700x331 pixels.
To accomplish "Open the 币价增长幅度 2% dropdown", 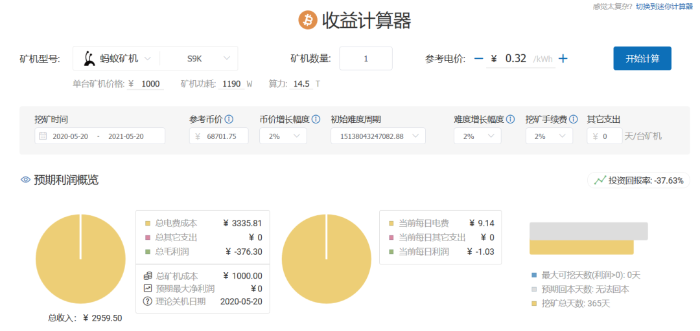I will [x=283, y=136].
